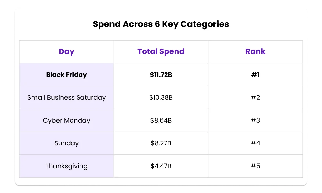Select the $4.47B spend value
322x193 pixels.
pyautogui.click(x=161, y=166)
